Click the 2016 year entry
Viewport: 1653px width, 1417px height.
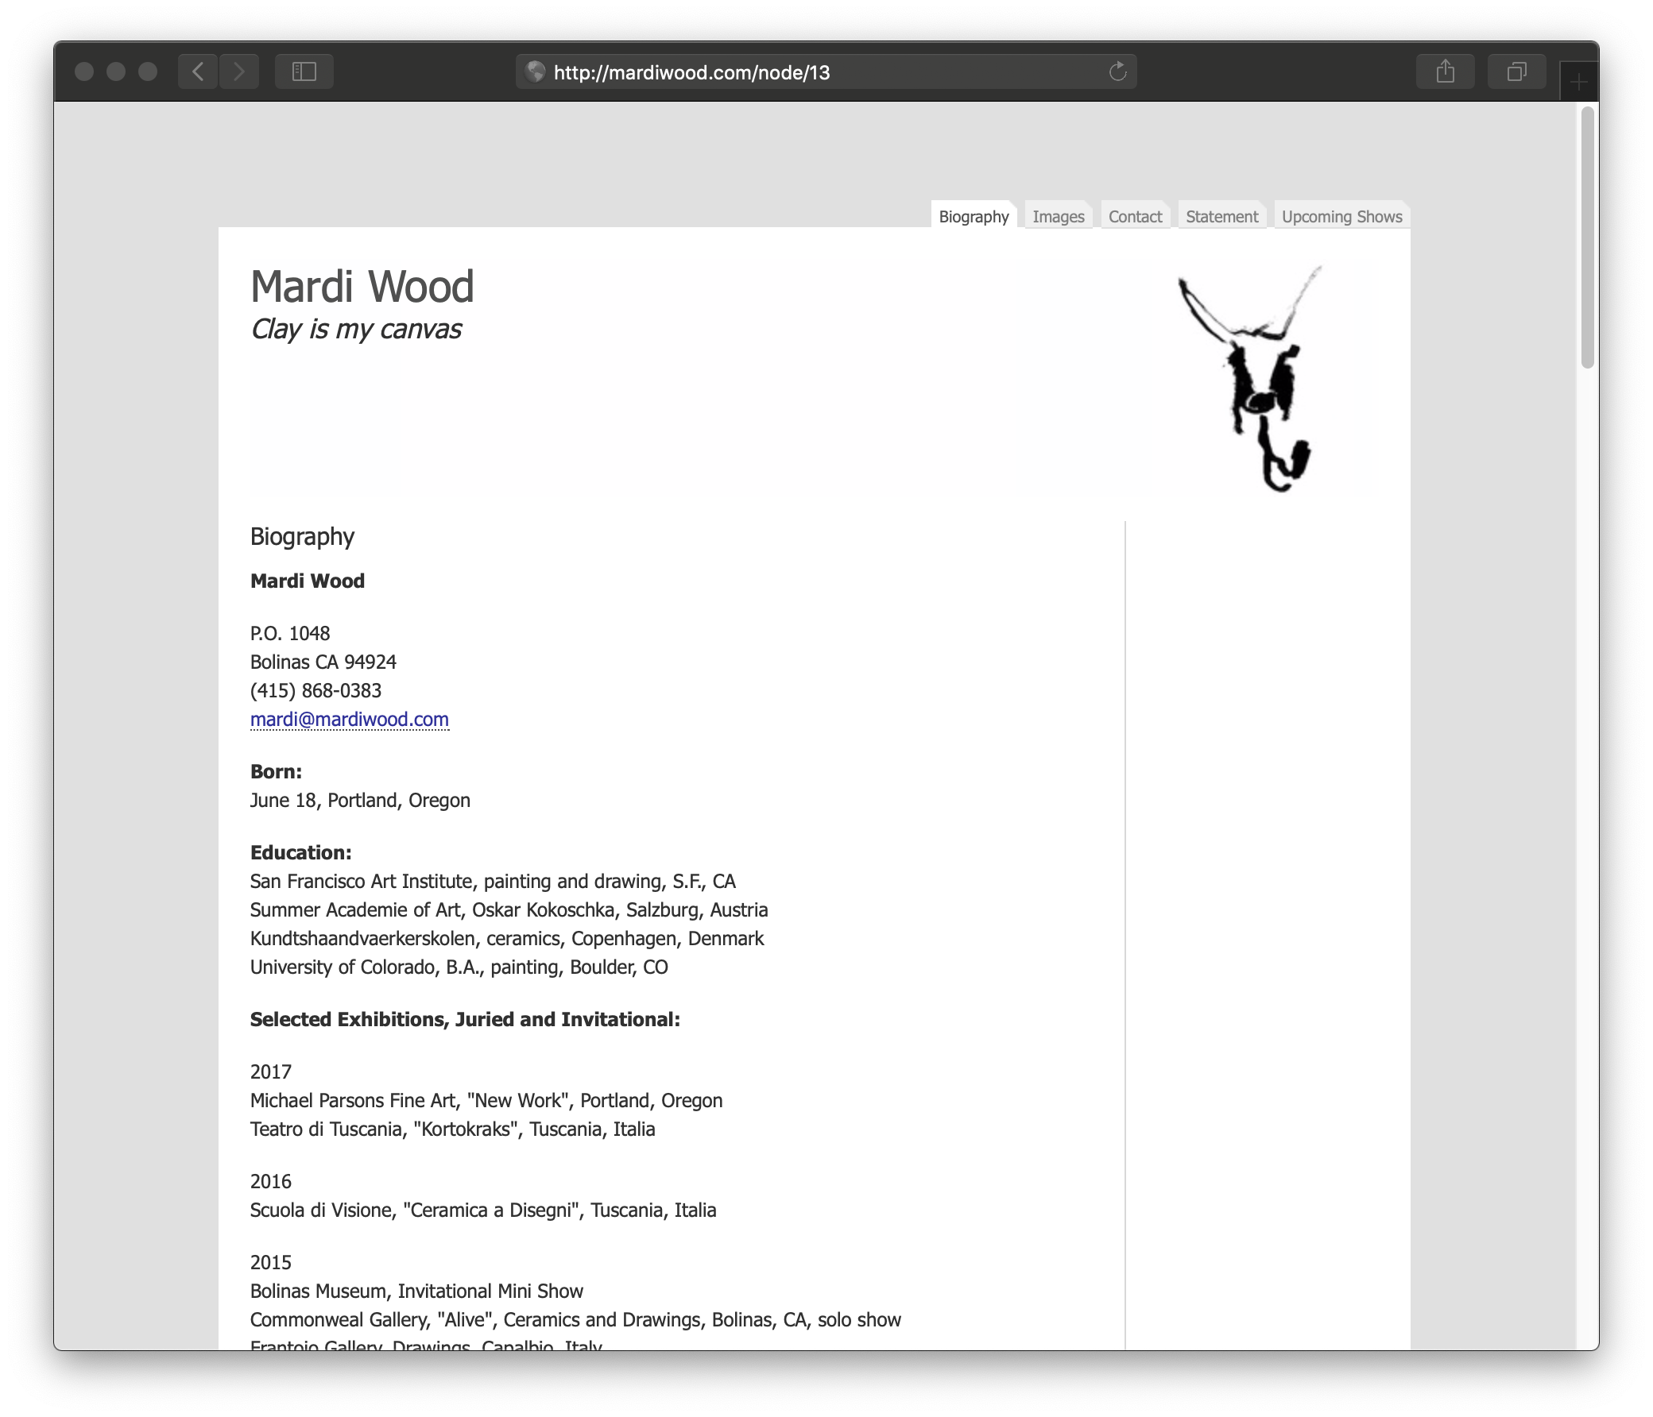(270, 1182)
